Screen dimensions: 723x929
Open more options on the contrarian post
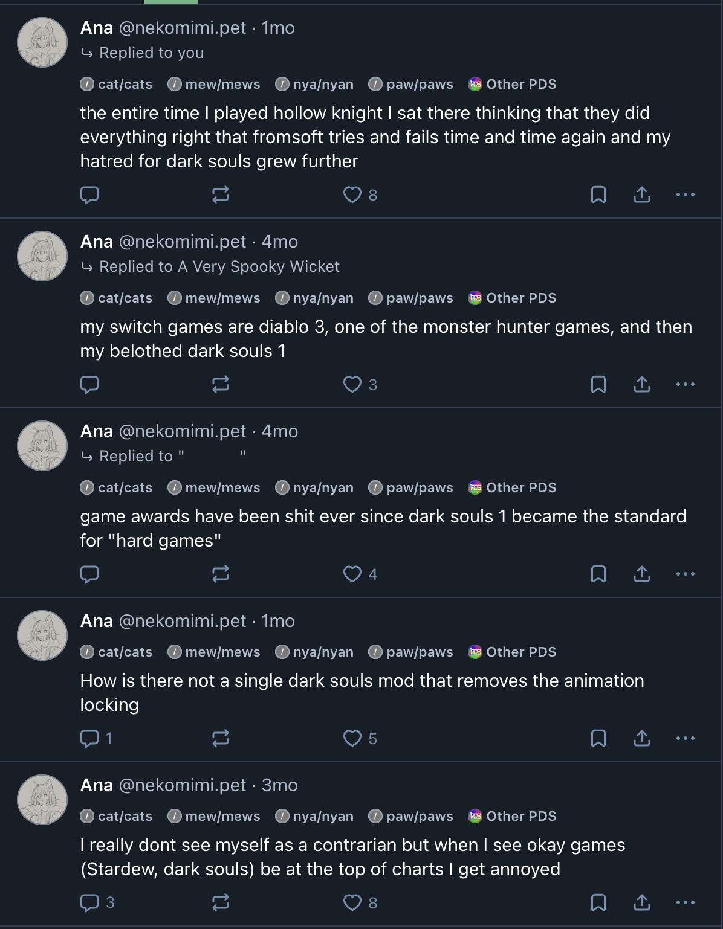click(x=685, y=903)
